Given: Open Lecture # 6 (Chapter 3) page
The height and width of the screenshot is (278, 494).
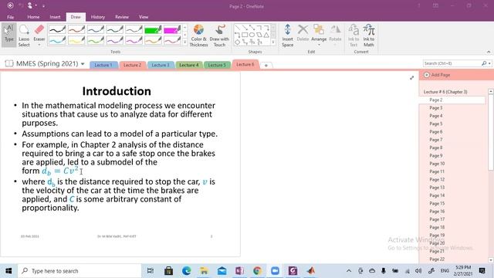Looking at the screenshot, I should (445, 92).
